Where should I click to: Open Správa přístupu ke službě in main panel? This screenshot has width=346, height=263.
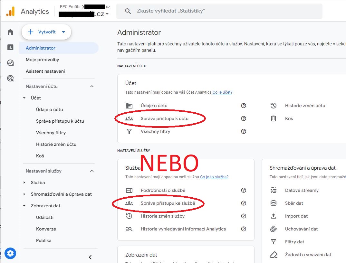click(168, 203)
